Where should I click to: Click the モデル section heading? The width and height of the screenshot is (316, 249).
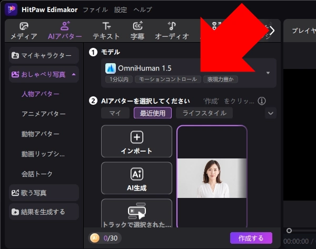[x=111, y=52]
